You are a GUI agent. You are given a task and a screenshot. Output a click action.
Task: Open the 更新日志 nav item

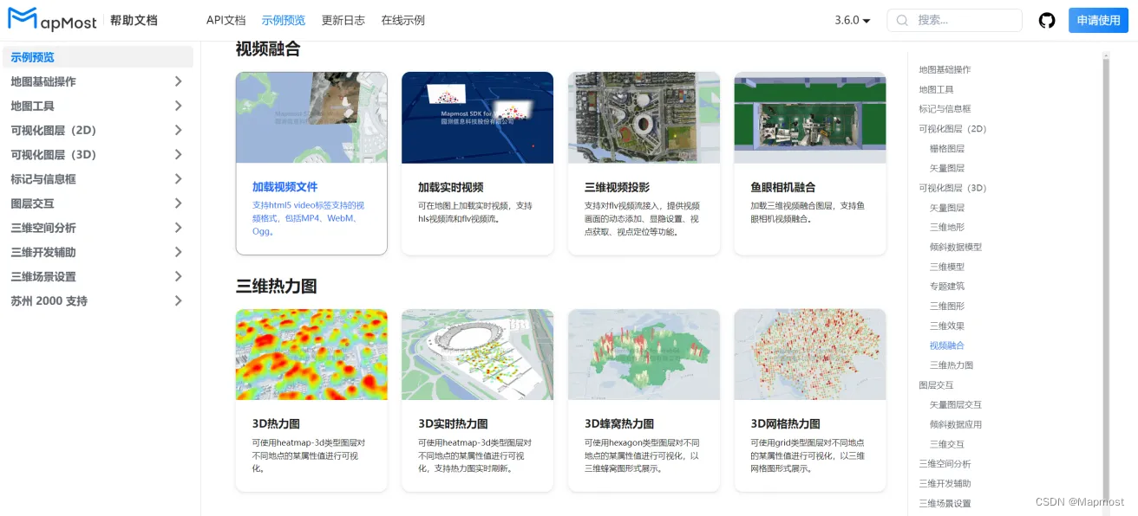(343, 20)
